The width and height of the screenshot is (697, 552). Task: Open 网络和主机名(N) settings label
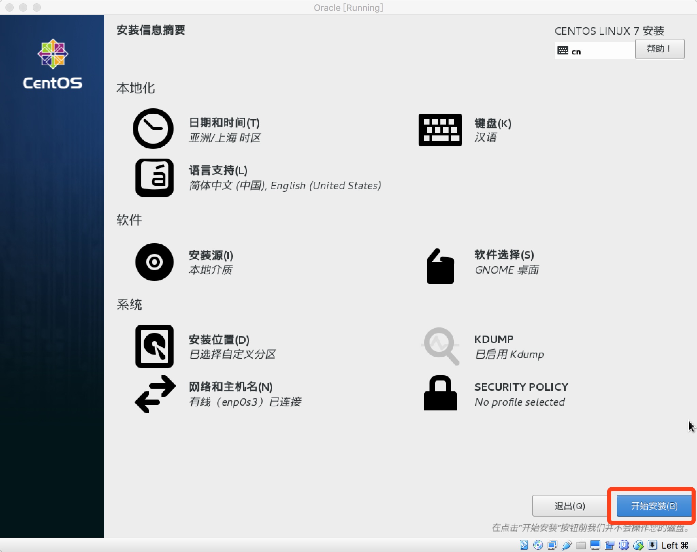pos(231,387)
